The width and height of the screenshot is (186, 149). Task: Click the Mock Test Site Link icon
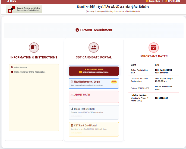pos(72,109)
